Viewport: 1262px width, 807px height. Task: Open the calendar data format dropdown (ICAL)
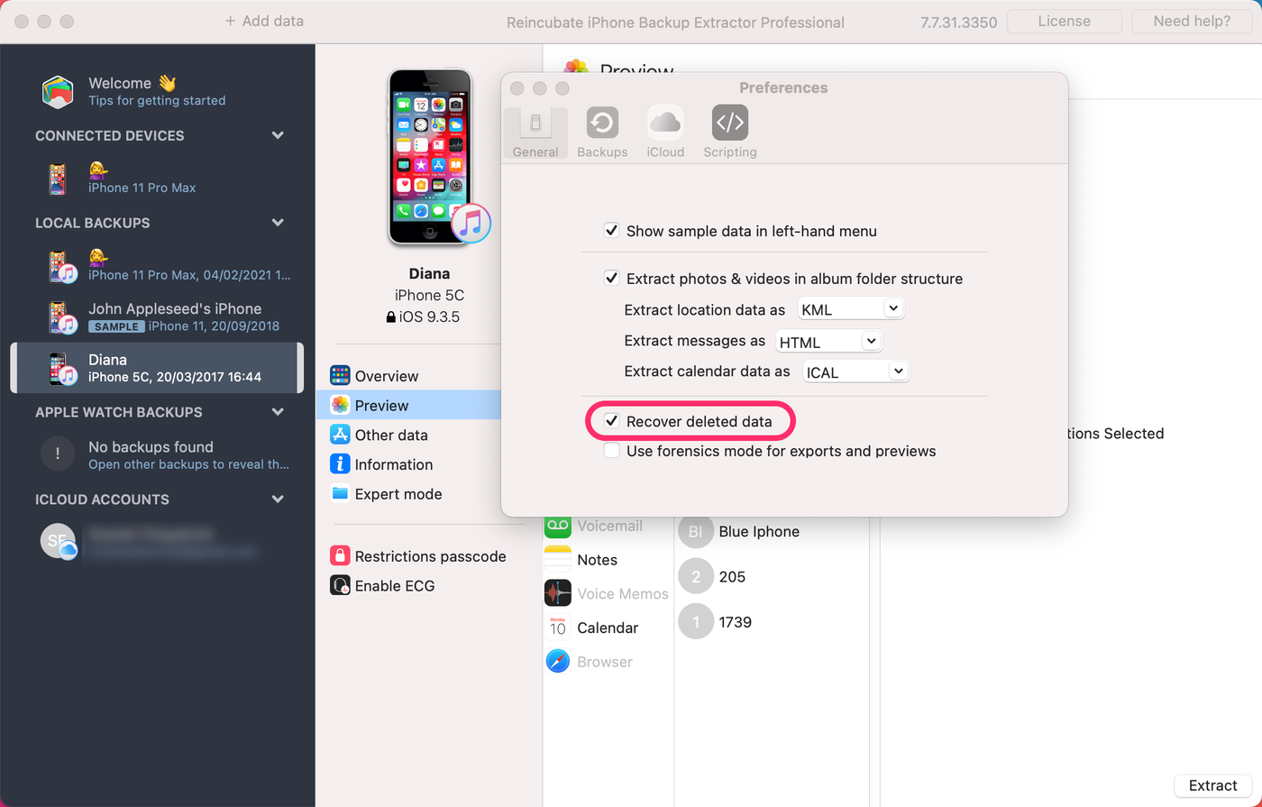(x=856, y=371)
